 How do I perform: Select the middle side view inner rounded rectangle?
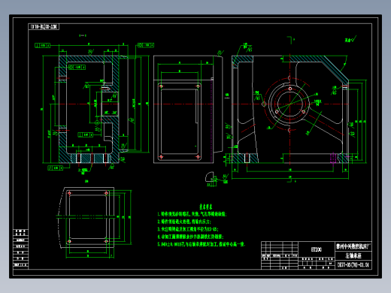pos(180,122)
